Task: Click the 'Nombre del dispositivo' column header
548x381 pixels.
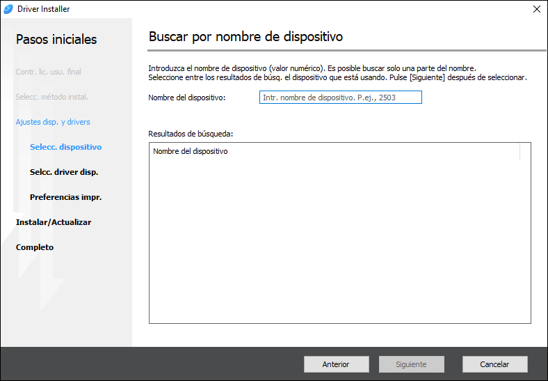Action: coord(191,151)
